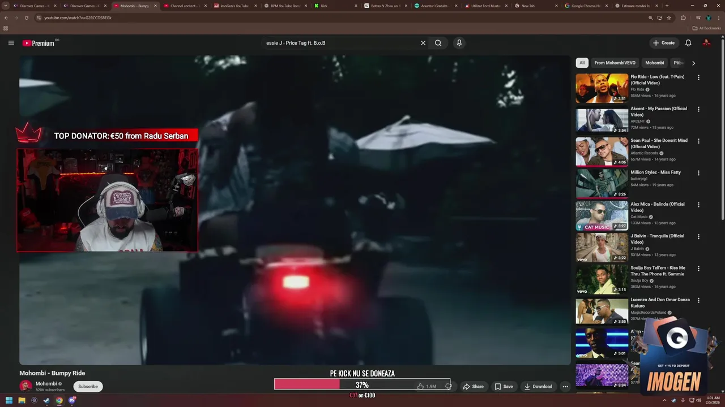This screenshot has height=407, width=725.
Task: Open Million Stylez - Miss Fatty title
Action: 656,172
